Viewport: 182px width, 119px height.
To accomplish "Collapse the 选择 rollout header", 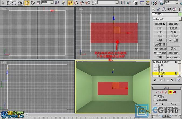I will [x=166, y=88].
